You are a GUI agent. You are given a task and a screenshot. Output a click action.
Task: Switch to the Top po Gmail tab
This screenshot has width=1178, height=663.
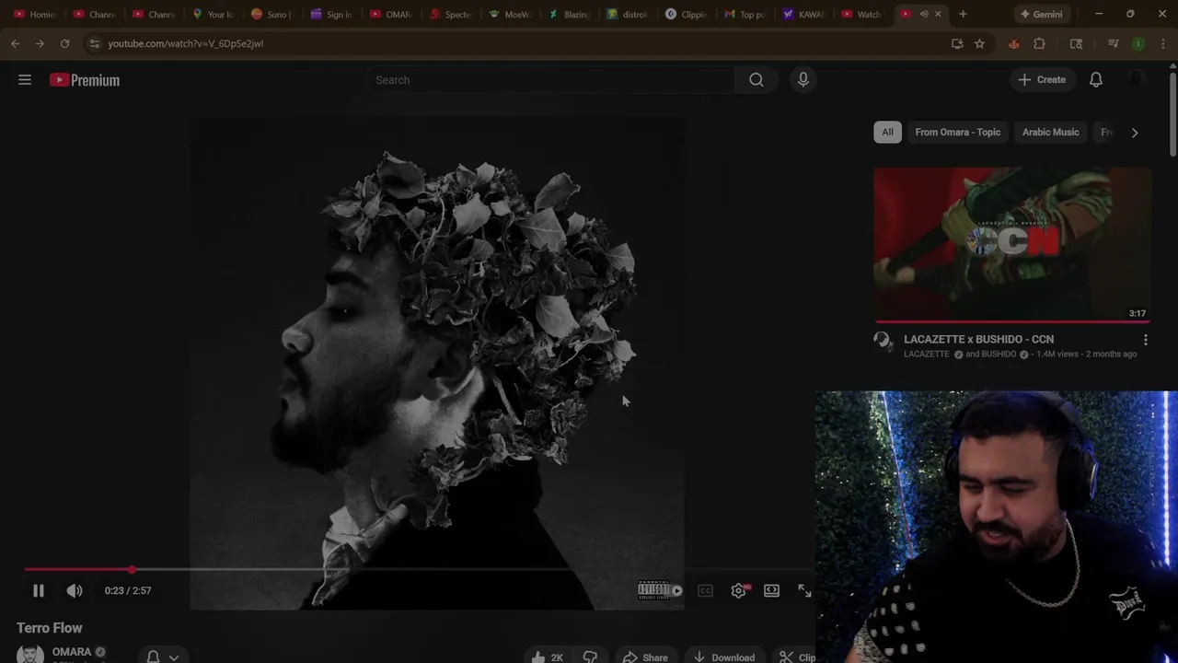[746, 14]
